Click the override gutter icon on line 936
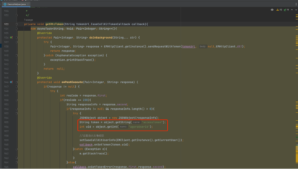The image size is (298, 169). [11, 38]
